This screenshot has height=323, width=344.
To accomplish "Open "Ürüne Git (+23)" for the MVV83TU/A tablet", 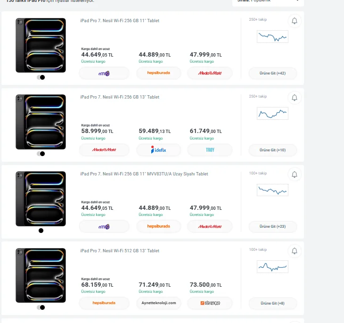I will point(273,227).
